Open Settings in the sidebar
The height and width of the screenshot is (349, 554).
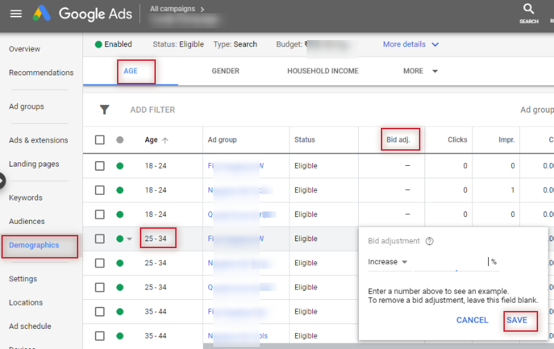[x=23, y=279]
